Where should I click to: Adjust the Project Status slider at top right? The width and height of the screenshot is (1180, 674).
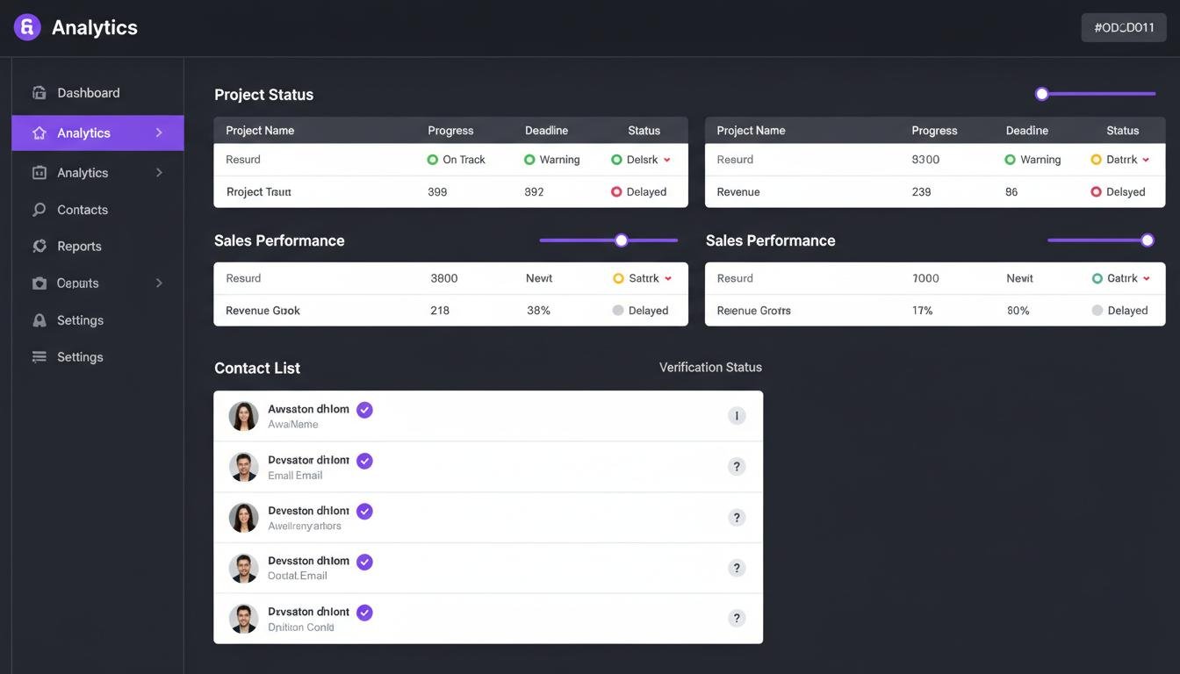[x=1042, y=94]
